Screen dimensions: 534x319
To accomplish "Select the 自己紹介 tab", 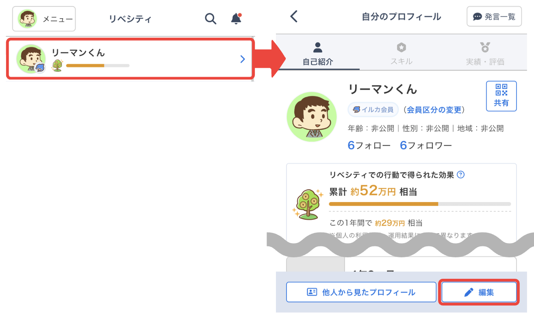I will (318, 54).
